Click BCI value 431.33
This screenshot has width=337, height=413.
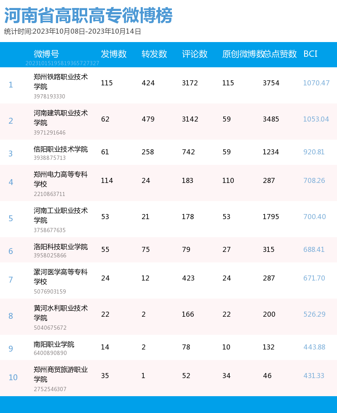click(x=313, y=376)
